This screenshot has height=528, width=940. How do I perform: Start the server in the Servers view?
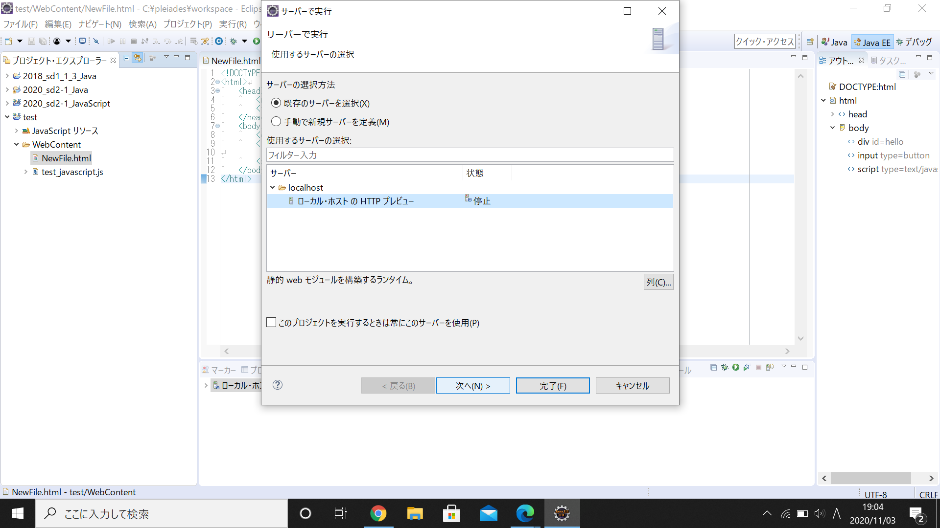click(736, 368)
